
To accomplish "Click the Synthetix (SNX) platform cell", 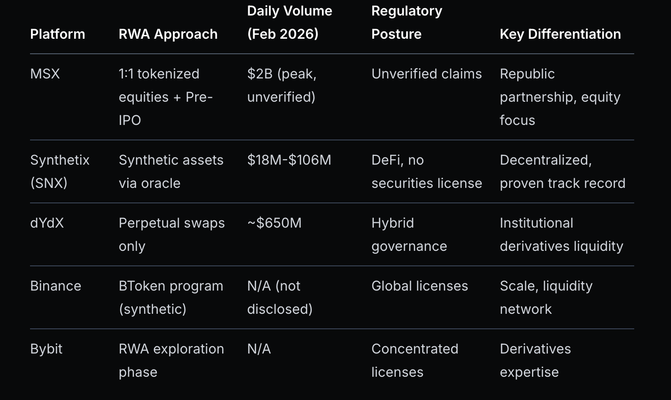I will (60, 171).
